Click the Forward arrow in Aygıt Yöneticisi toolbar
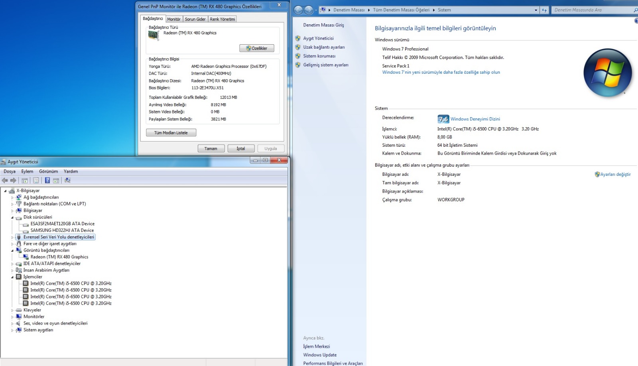The width and height of the screenshot is (638, 366). pos(13,181)
